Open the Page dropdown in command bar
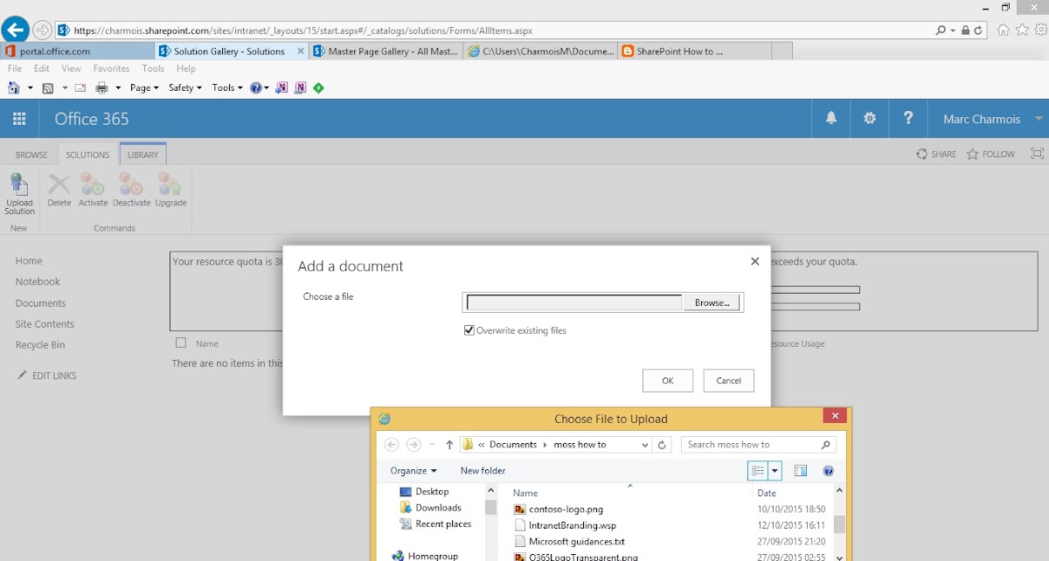This screenshot has height=561, width=1049. (144, 87)
